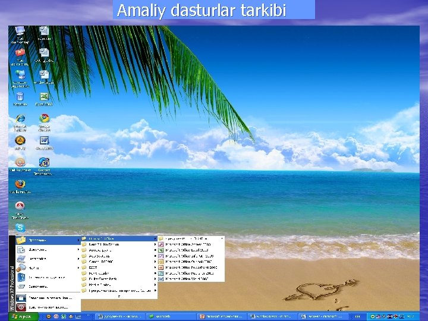Click the red Shut Down icon in the Start menu
This screenshot has width=428, height=321.
(21, 307)
